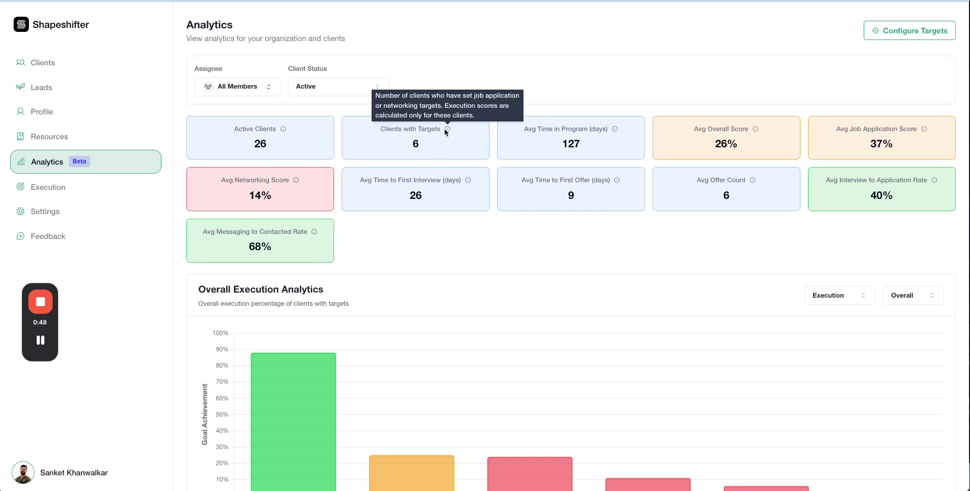Click the Profile icon in the sidebar
The height and width of the screenshot is (491, 970).
[21, 111]
